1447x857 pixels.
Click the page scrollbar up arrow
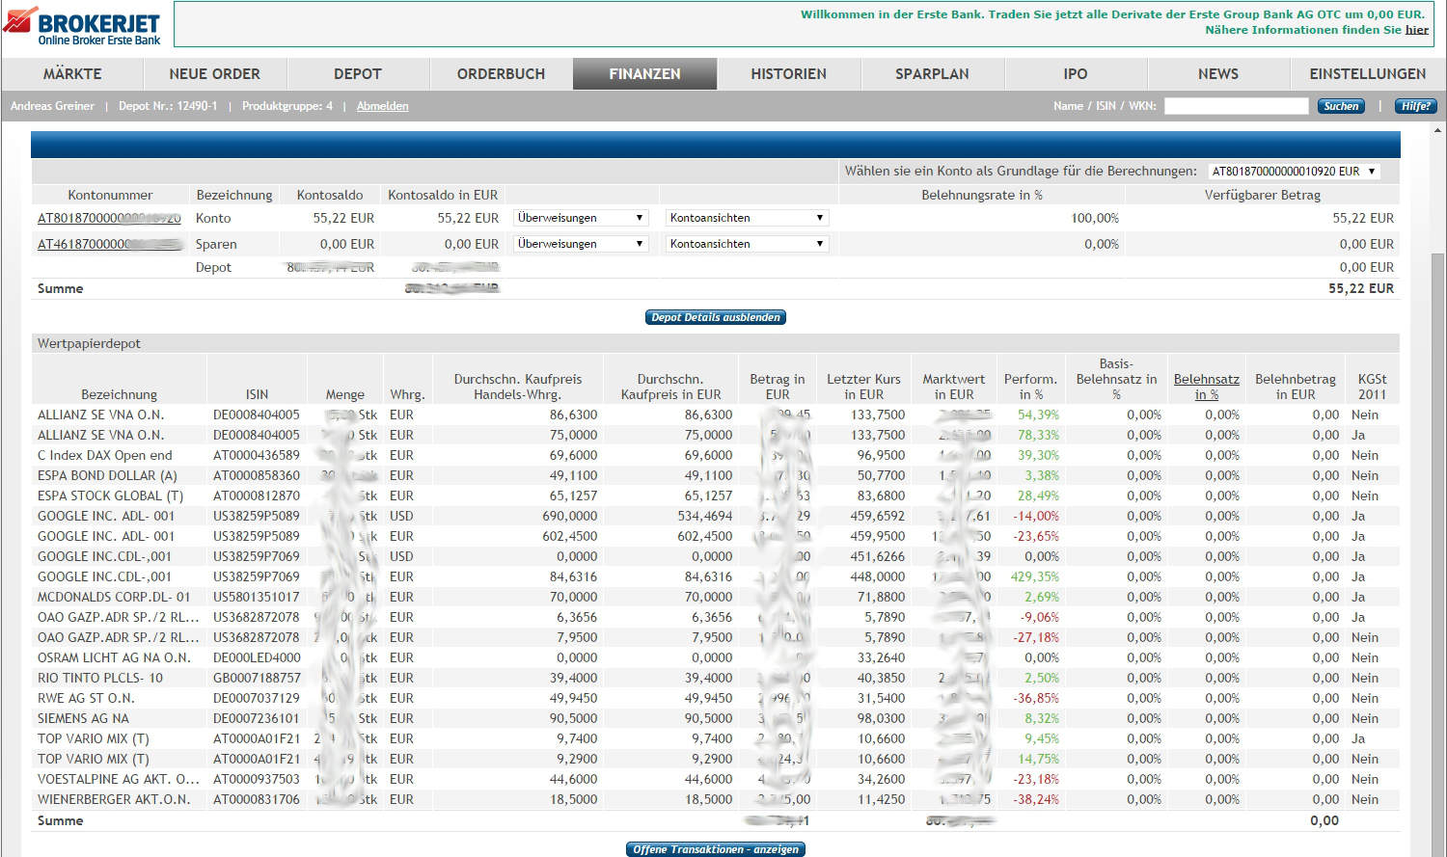click(x=1438, y=130)
